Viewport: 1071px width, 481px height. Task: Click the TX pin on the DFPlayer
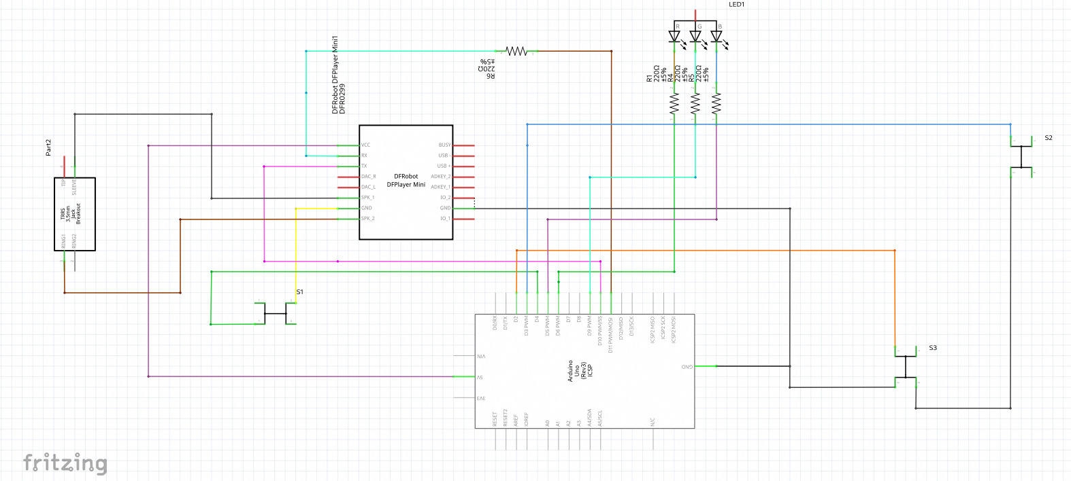click(364, 166)
